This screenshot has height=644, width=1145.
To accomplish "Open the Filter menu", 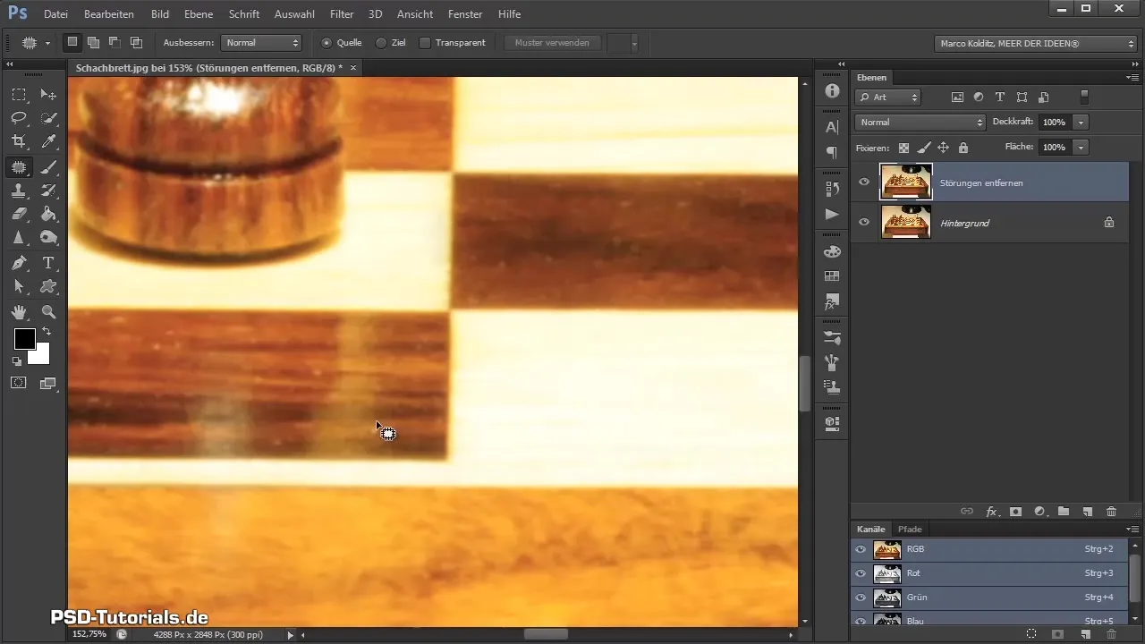I will coord(341,14).
